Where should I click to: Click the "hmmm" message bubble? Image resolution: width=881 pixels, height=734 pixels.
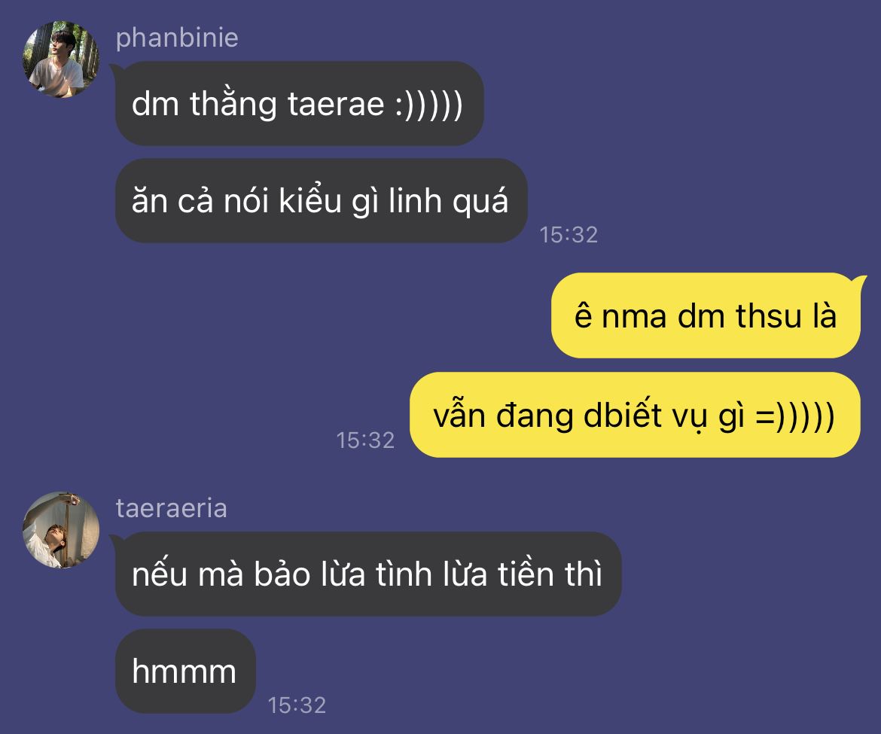tap(184, 671)
